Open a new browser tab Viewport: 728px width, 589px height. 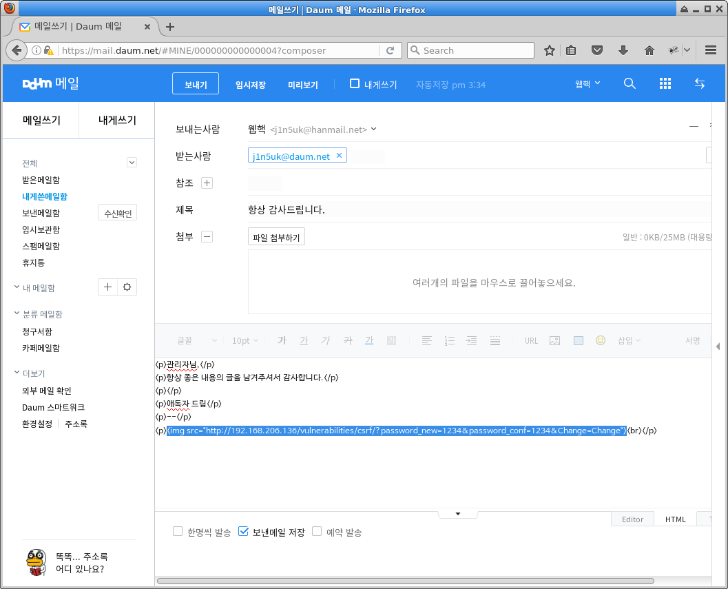tap(170, 27)
